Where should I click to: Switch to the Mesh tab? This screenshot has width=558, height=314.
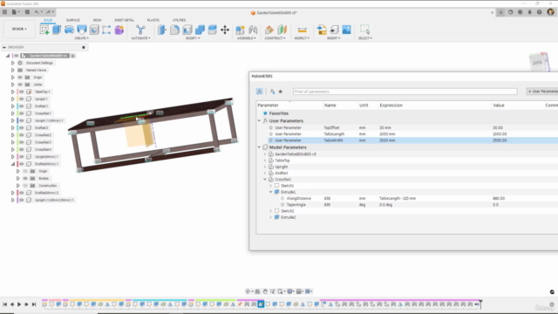pos(97,20)
